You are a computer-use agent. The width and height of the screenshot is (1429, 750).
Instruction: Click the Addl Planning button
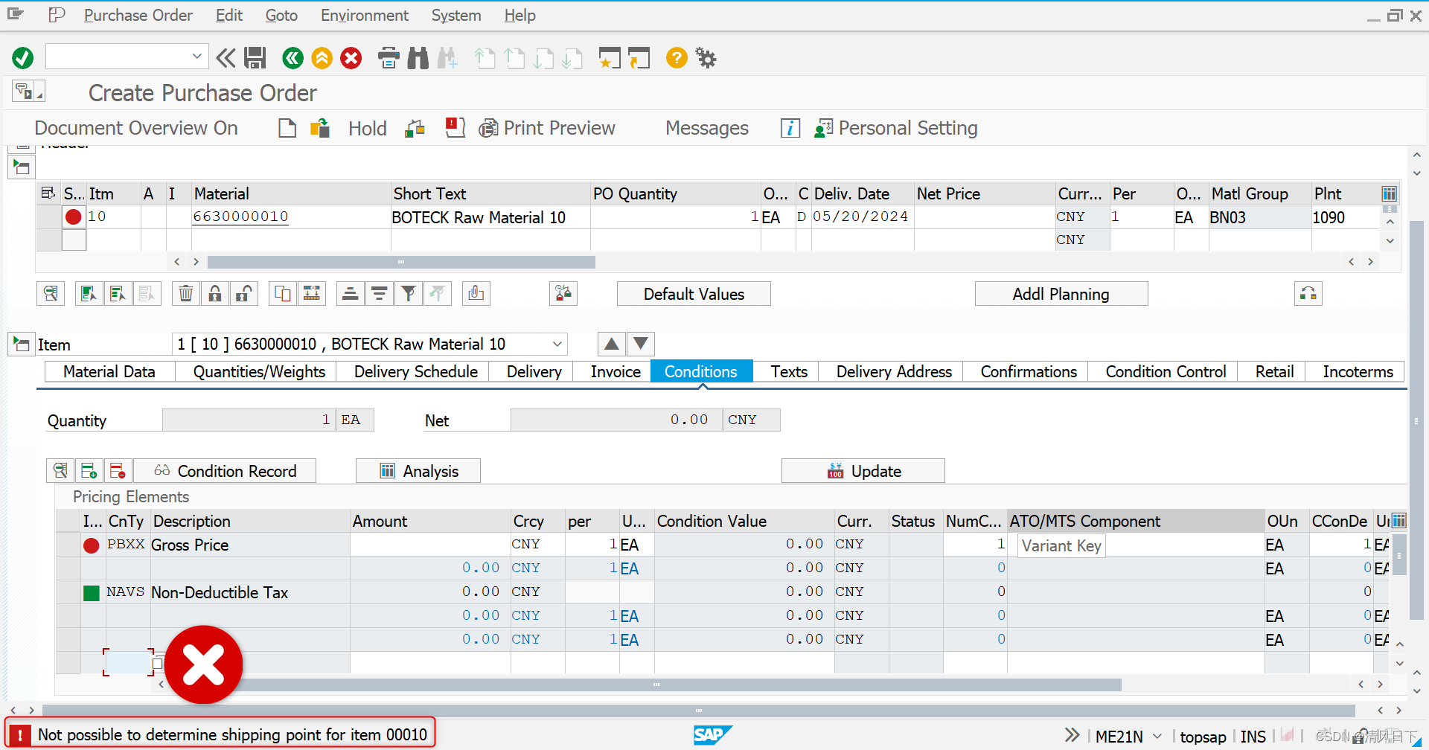coord(1061,294)
